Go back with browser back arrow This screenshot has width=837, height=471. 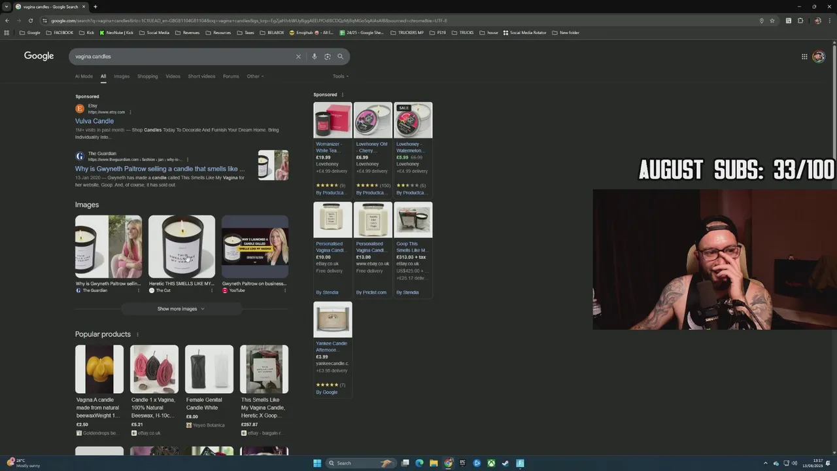tap(7, 20)
